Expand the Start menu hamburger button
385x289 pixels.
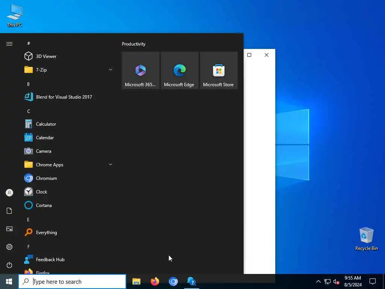click(x=9, y=44)
